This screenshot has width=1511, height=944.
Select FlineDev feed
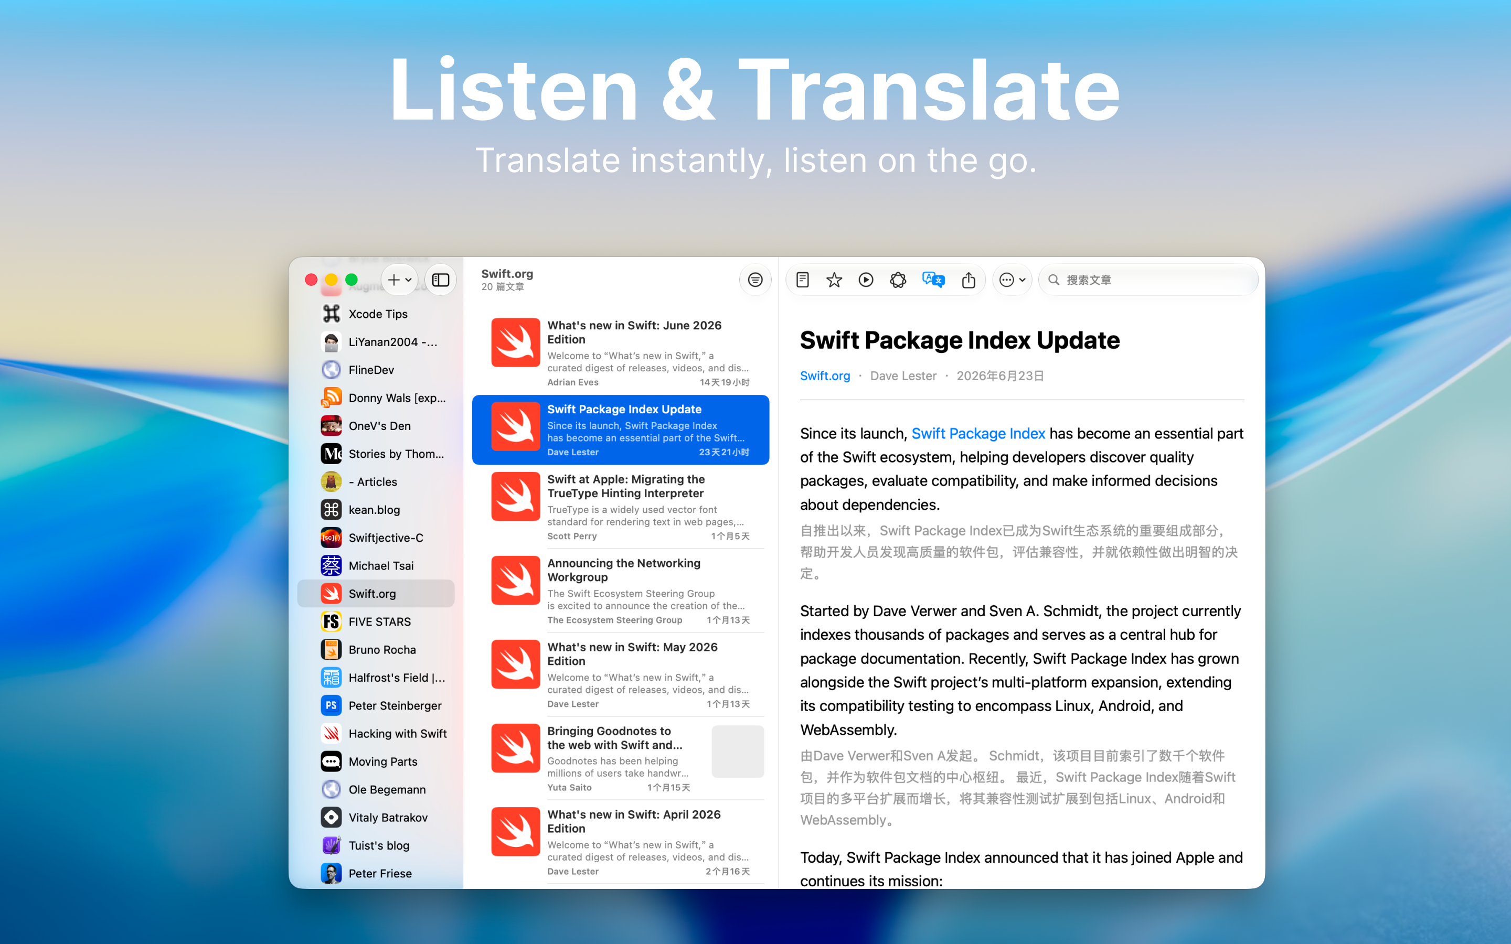point(377,370)
